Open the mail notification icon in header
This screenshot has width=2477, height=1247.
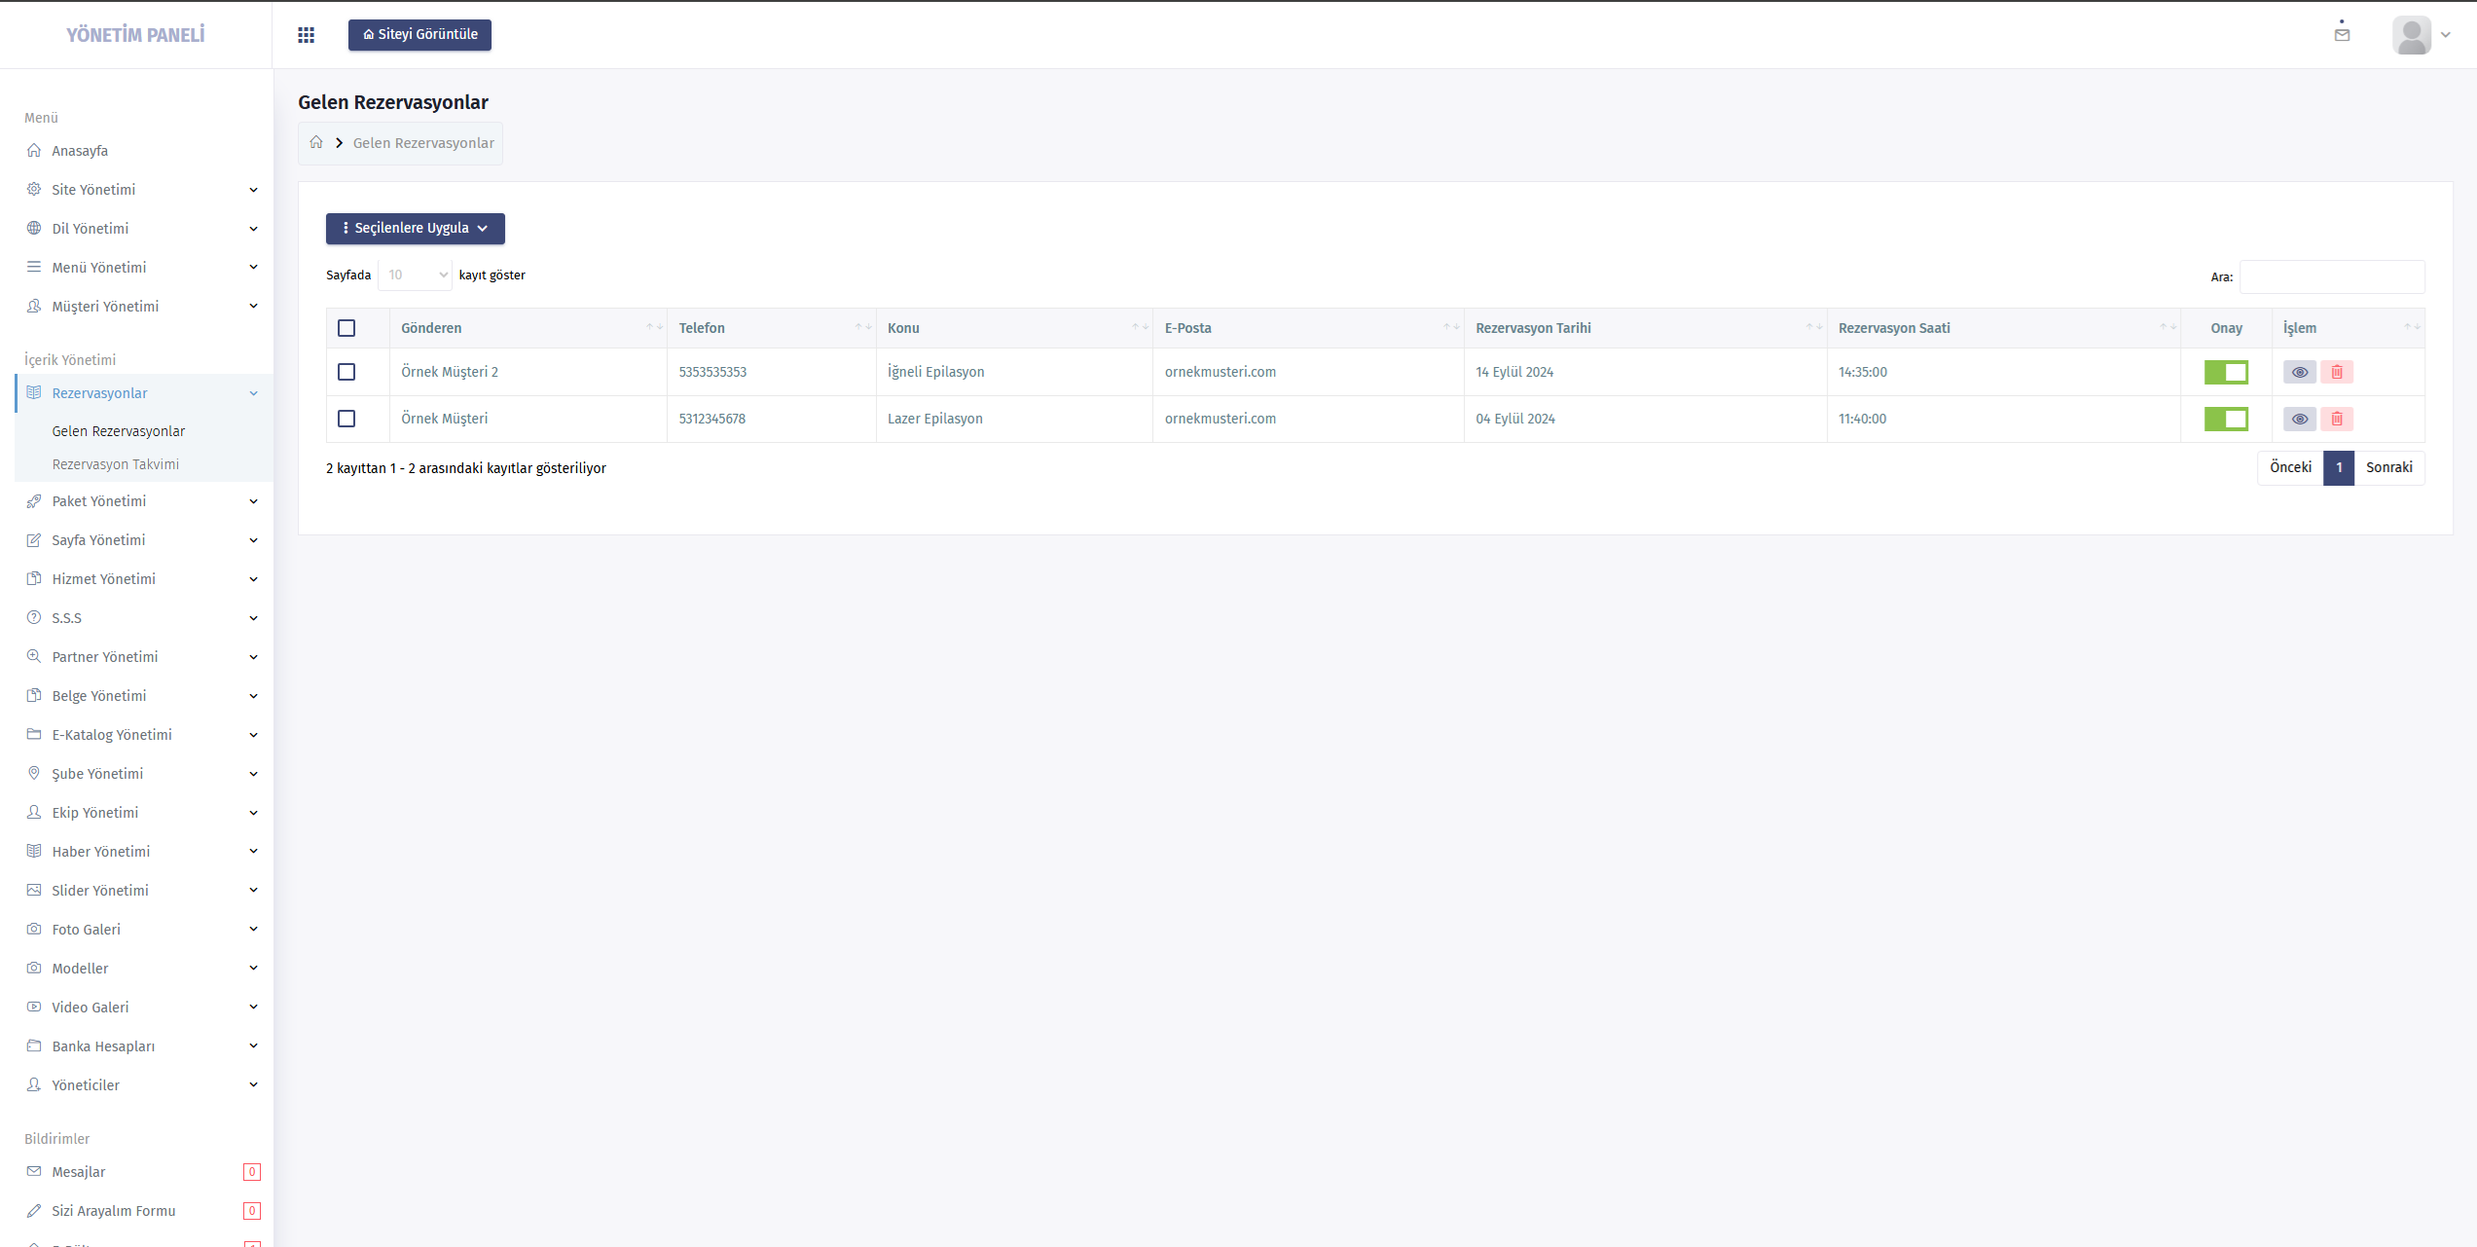(2342, 34)
